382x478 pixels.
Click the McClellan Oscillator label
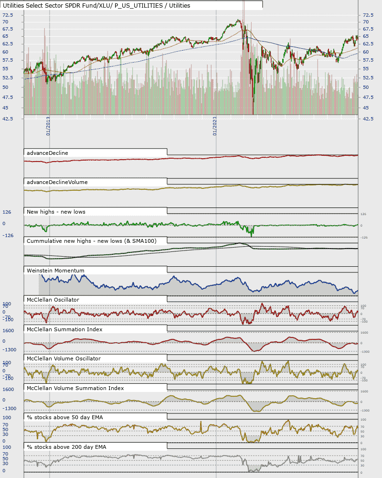coord(53,300)
